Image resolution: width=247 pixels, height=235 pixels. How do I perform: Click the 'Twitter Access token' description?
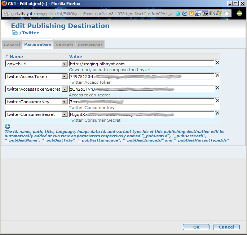tap(90, 82)
